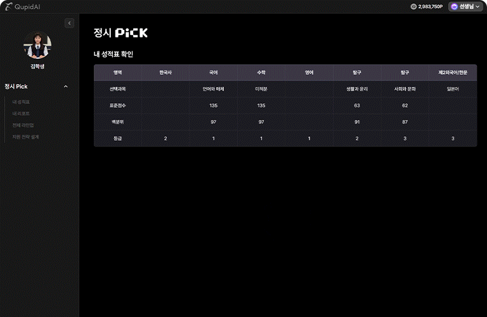Collapse the 정시 Pick sidebar section
Screen dimensions: 487x317
pos(66,86)
